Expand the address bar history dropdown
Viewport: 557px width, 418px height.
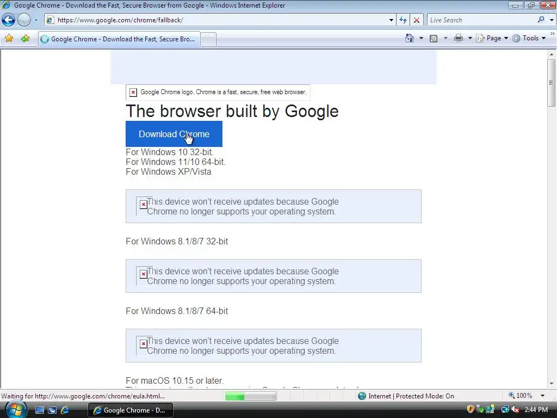(x=391, y=20)
